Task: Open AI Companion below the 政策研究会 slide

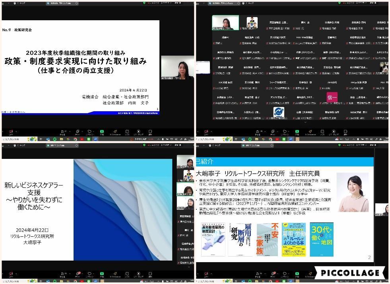Action: point(115,131)
